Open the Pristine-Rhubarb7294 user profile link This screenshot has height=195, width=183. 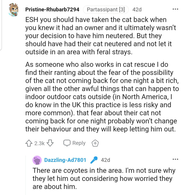tap(52, 10)
